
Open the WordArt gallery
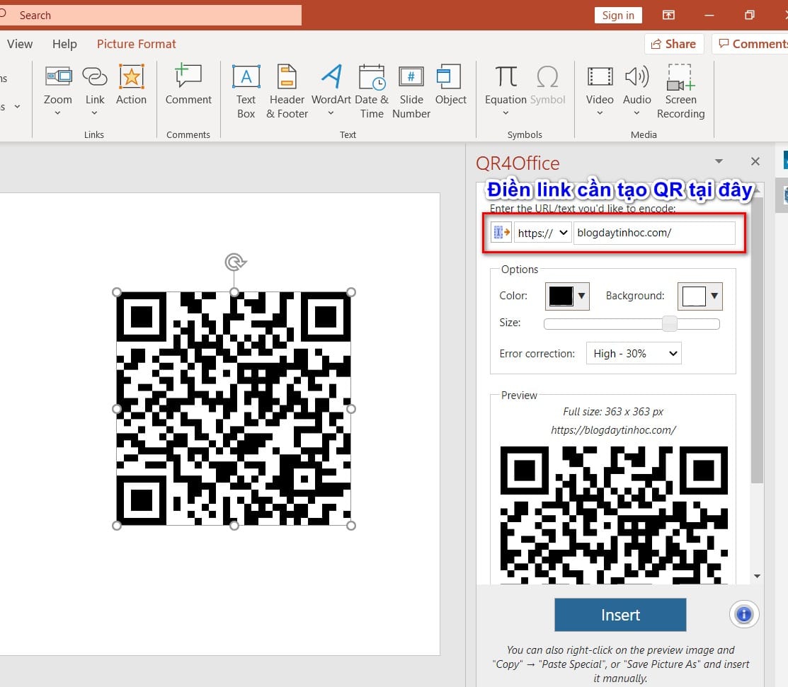[331, 91]
